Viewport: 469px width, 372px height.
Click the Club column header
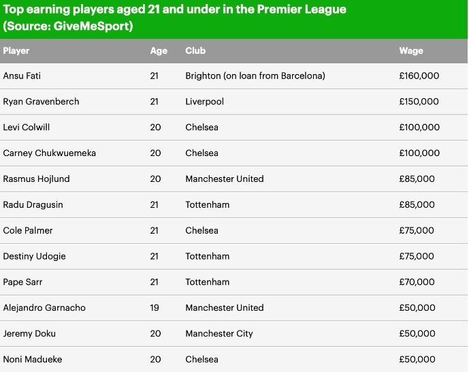[x=195, y=51]
